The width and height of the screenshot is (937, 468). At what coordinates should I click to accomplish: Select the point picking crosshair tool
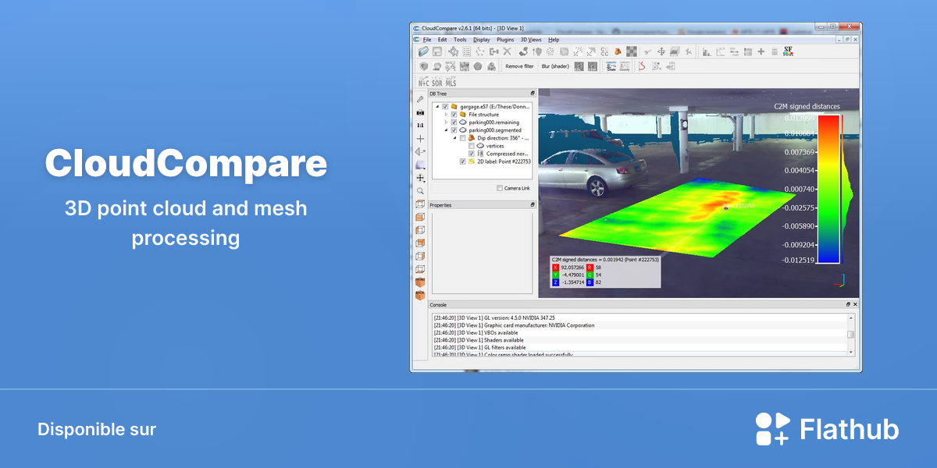click(x=453, y=51)
